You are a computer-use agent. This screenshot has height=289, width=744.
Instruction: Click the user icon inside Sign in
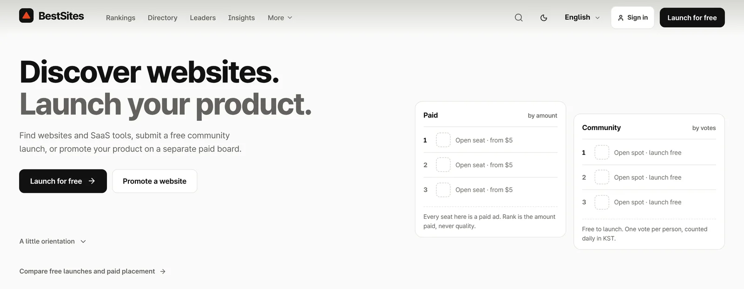coord(621,18)
